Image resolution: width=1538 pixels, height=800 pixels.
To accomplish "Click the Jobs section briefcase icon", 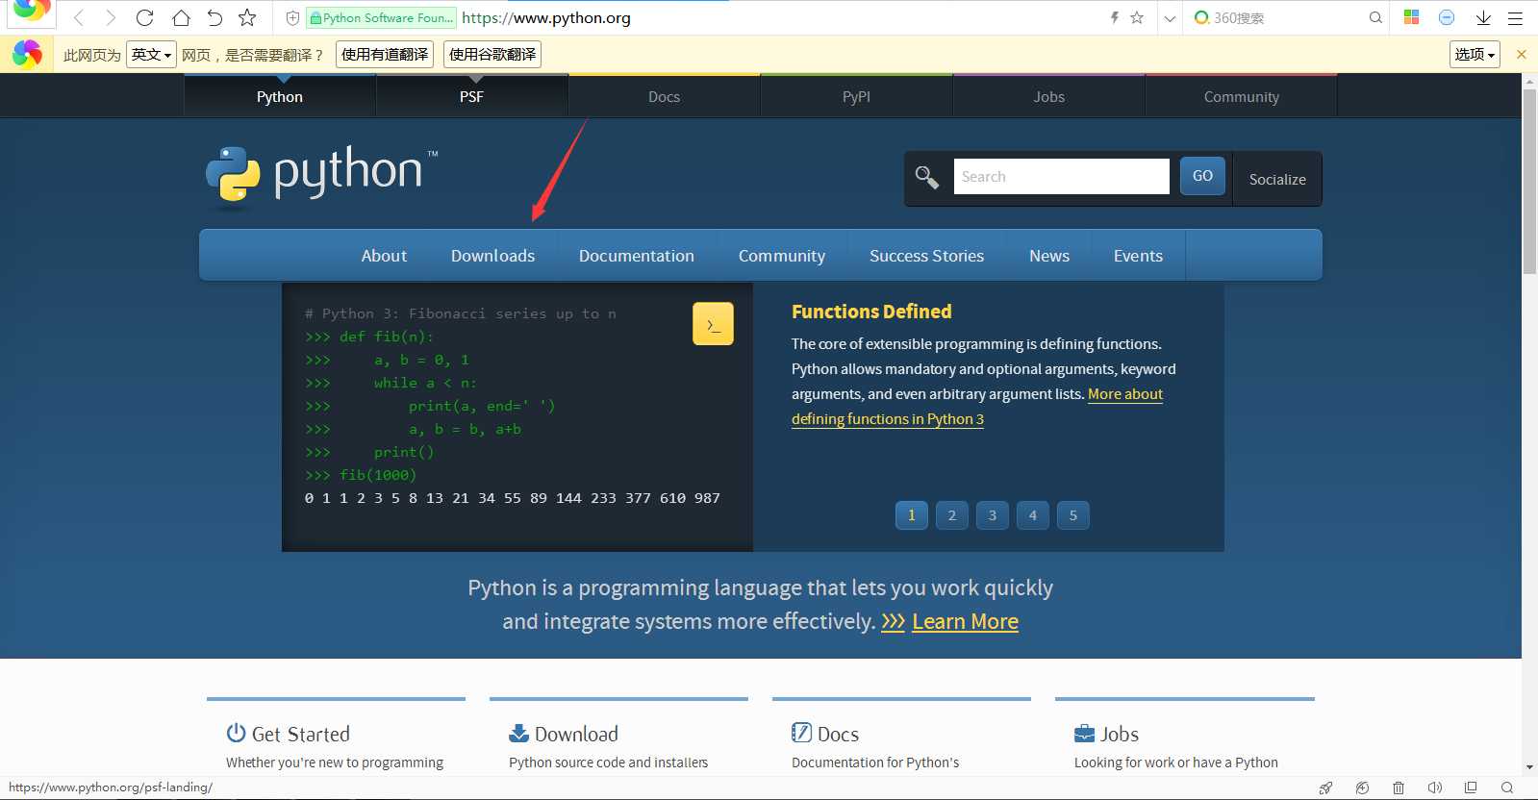I will click(x=1084, y=734).
